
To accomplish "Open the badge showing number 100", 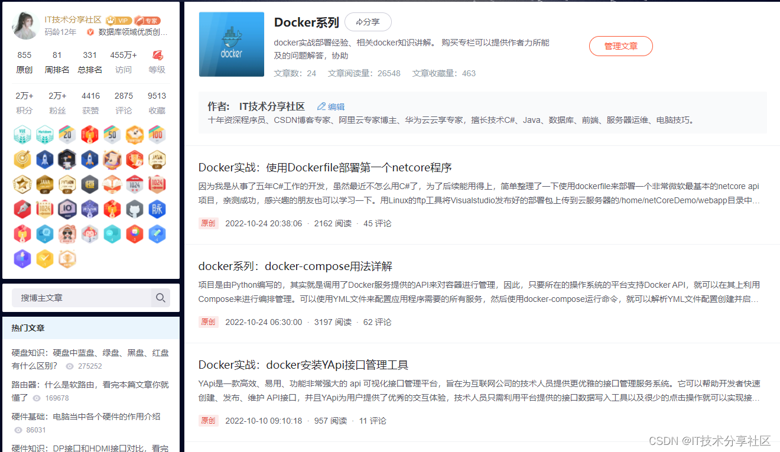I will 157,135.
